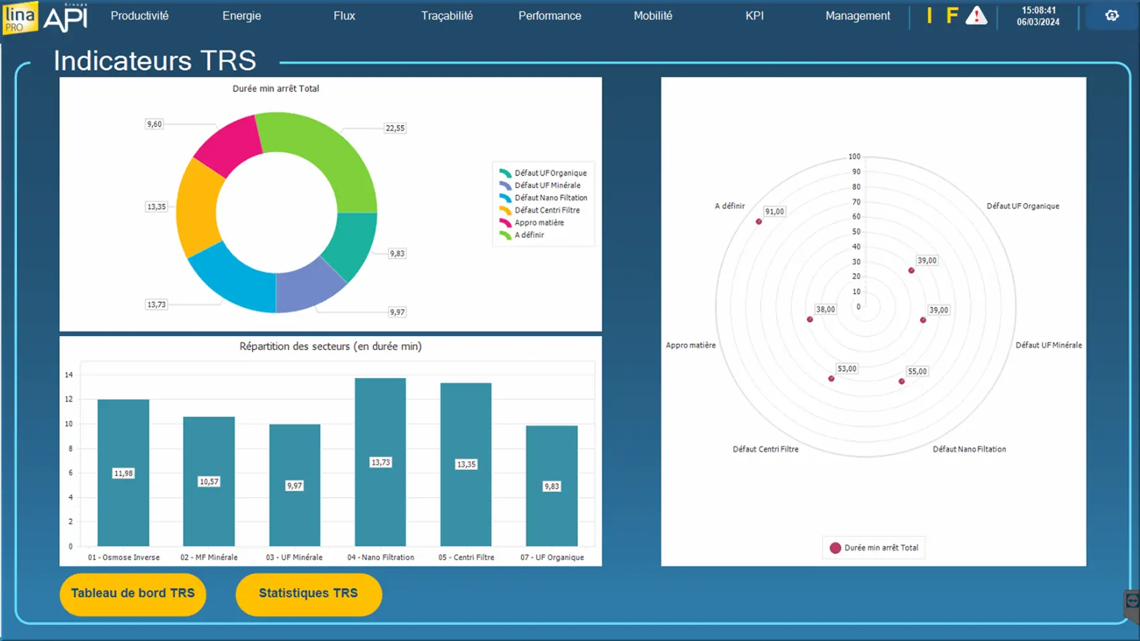This screenshot has height=641, width=1140.
Task: Click the yellow I status indicator
Action: pyautogui.click(x=929, y=16)
